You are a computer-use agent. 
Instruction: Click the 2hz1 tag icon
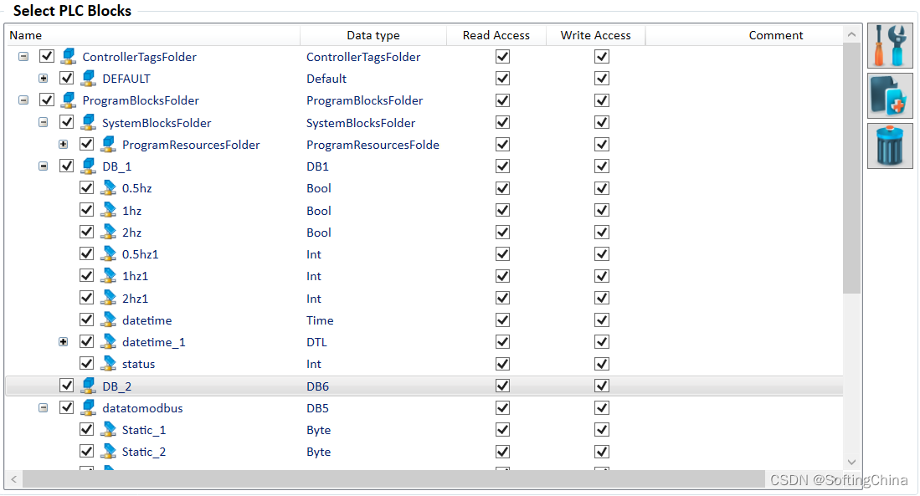pos(109,298)
